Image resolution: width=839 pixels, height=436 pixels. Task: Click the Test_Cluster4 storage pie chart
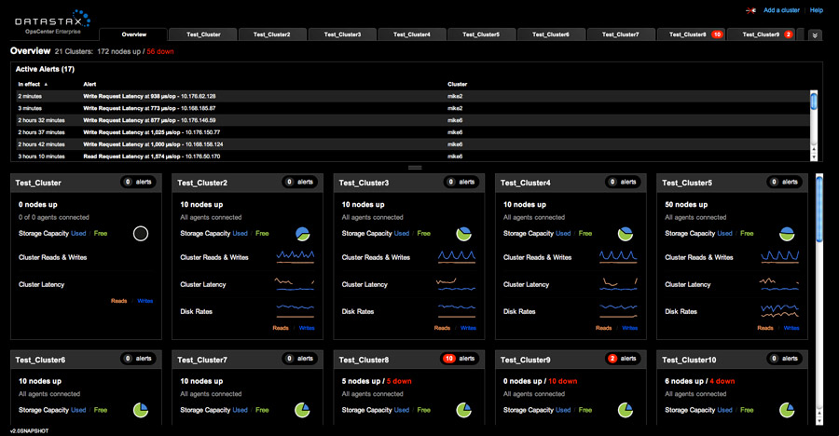626,234
